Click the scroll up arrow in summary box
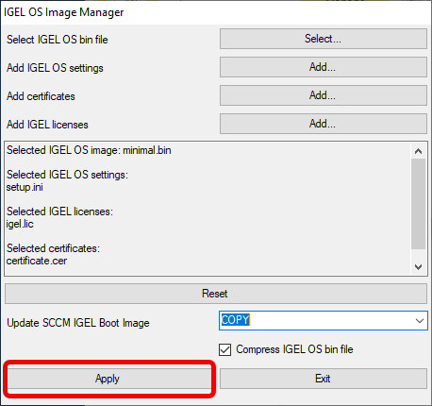 (x=418, y=151)
